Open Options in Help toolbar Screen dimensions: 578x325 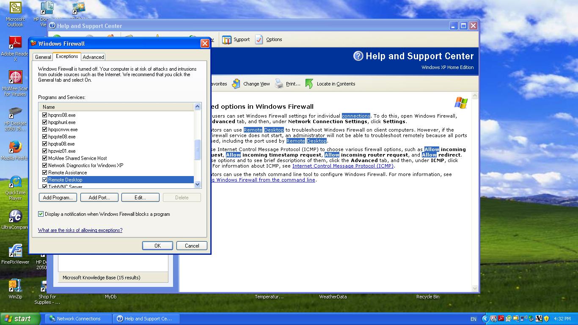pyautogui.click(x=259, y=40)
